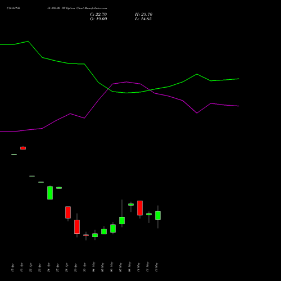Screen dimensions: 281x281
Task: Click the red candlestick above 16 Apr
Action: pos(23,148)
